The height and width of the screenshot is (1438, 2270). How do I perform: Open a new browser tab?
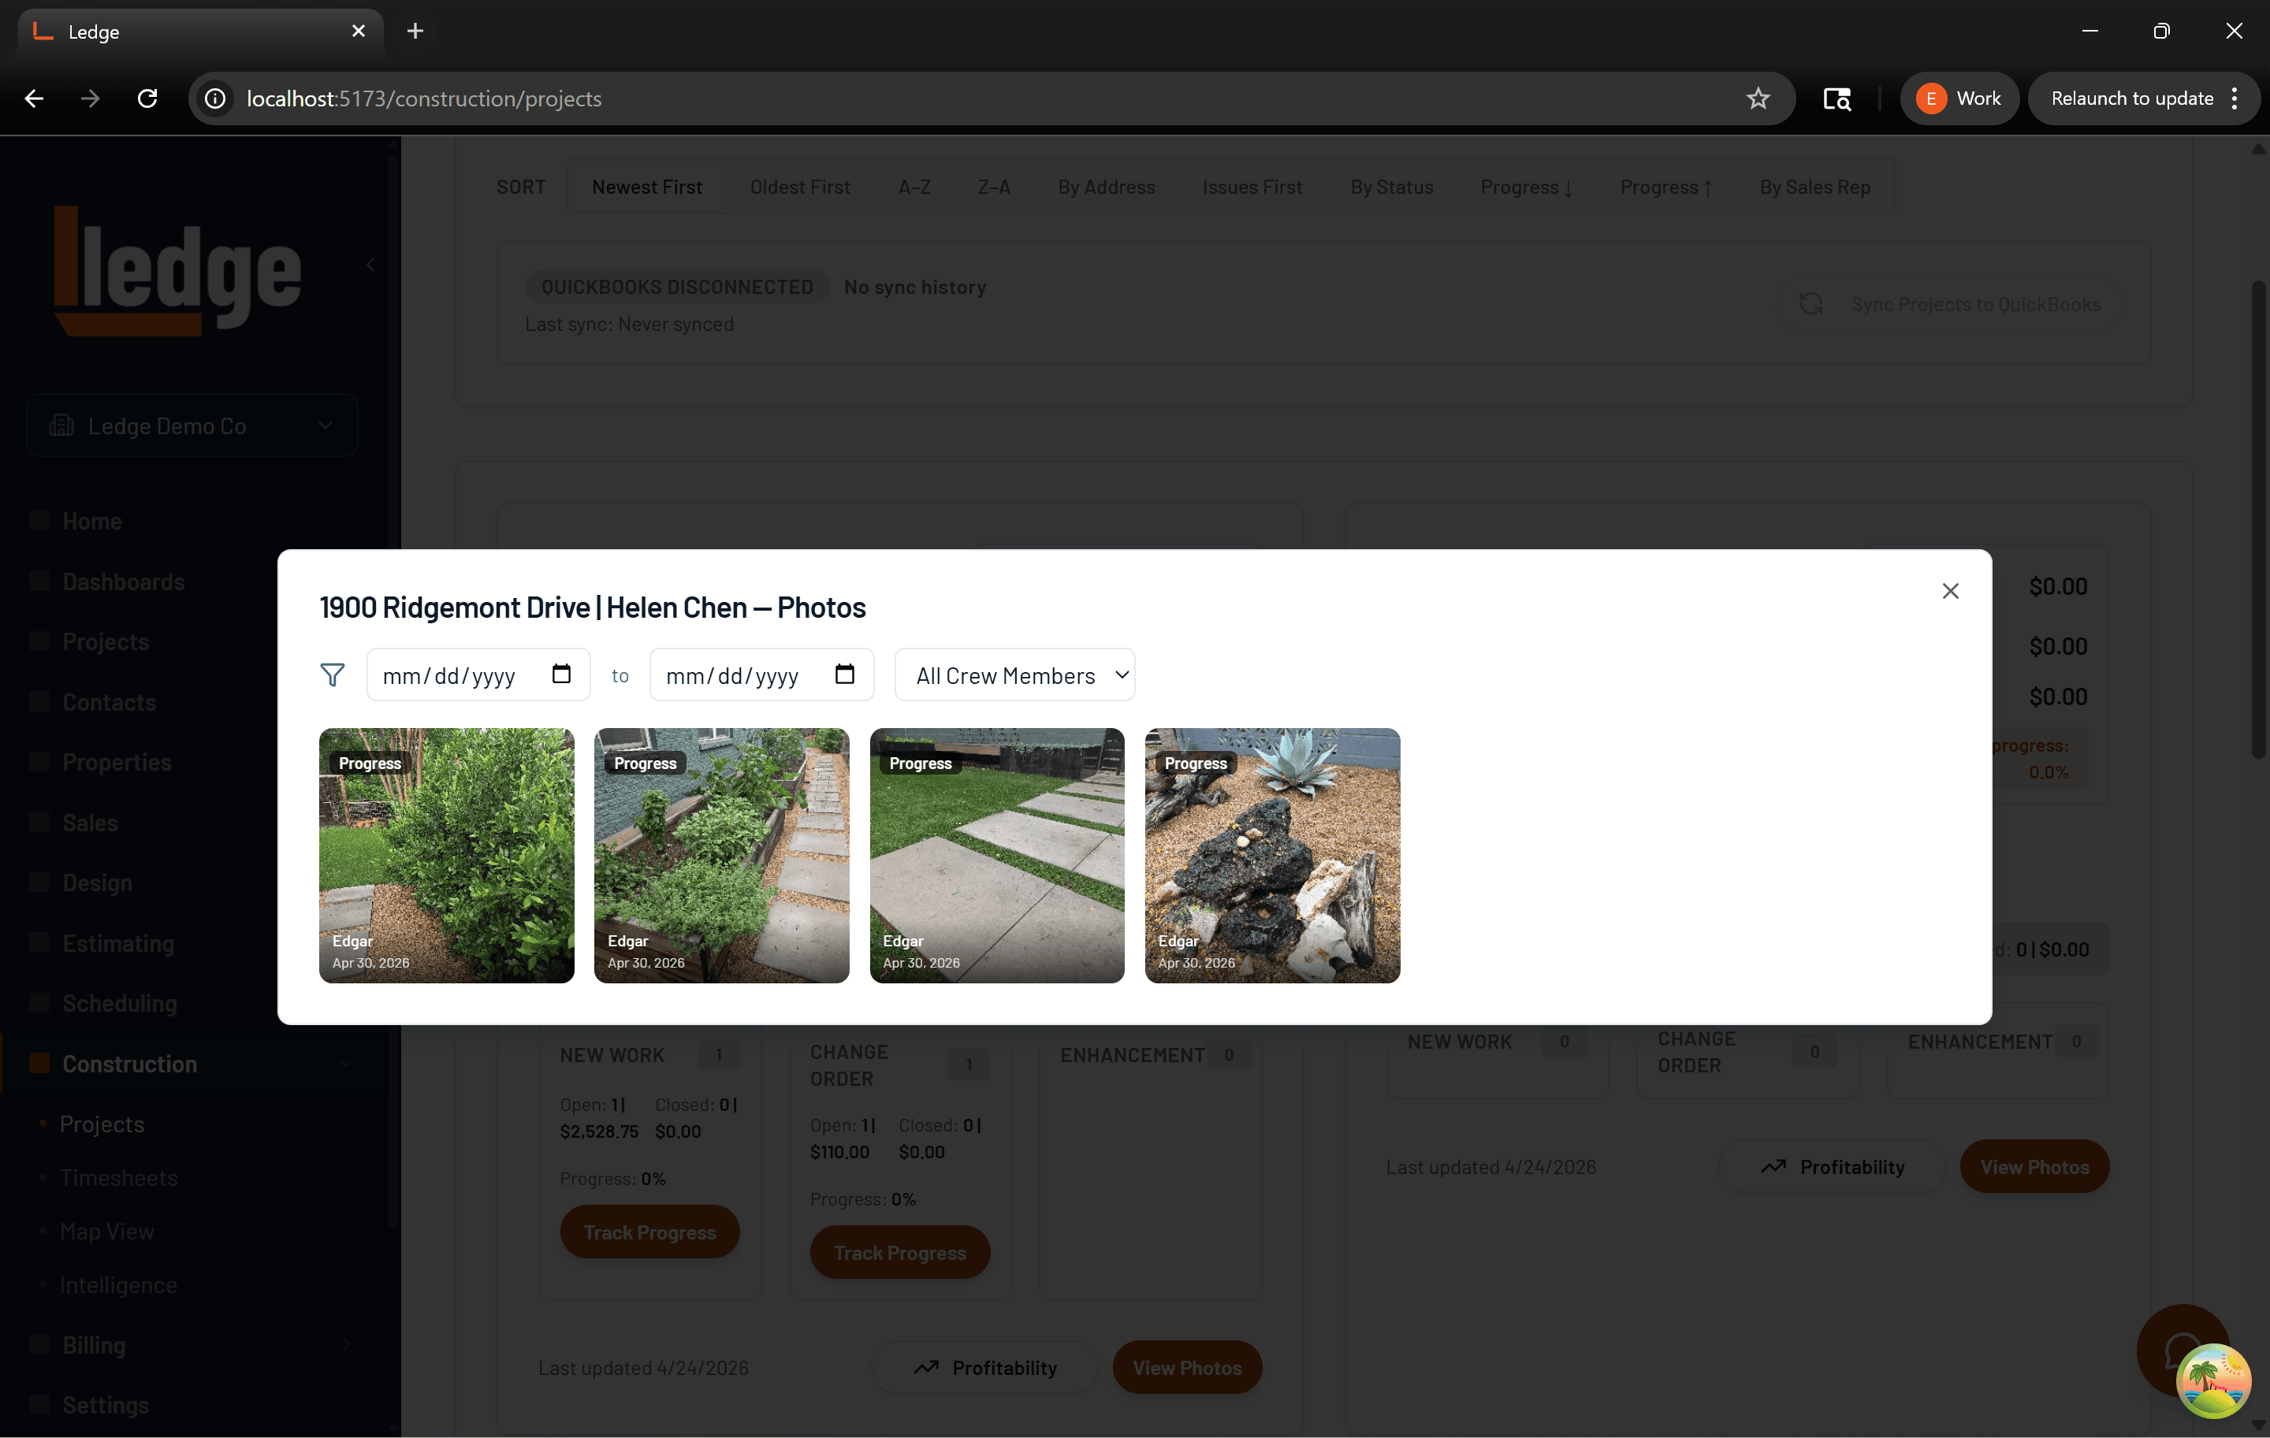click(415, 31)
